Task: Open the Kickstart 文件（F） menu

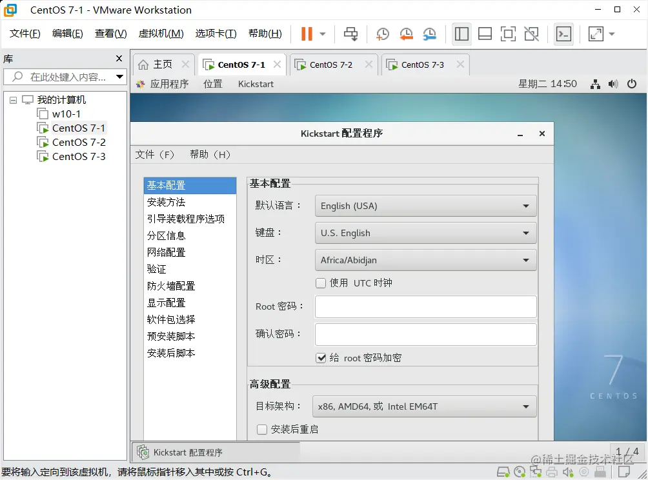Action: click(x=154, y=154)
